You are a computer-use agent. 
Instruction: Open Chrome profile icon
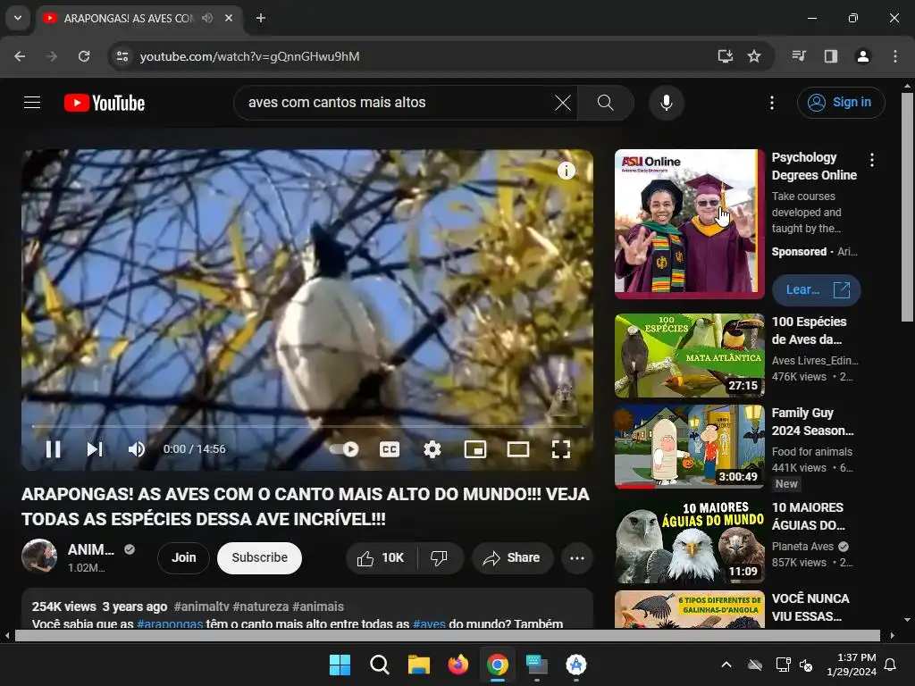pos(862,56)
